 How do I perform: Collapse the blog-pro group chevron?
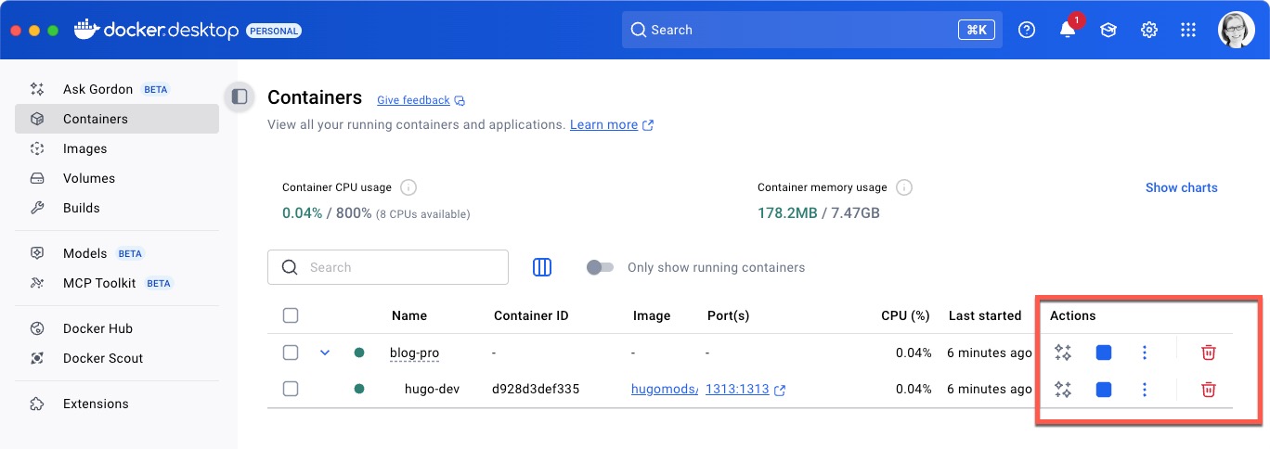tap(325, 353)
